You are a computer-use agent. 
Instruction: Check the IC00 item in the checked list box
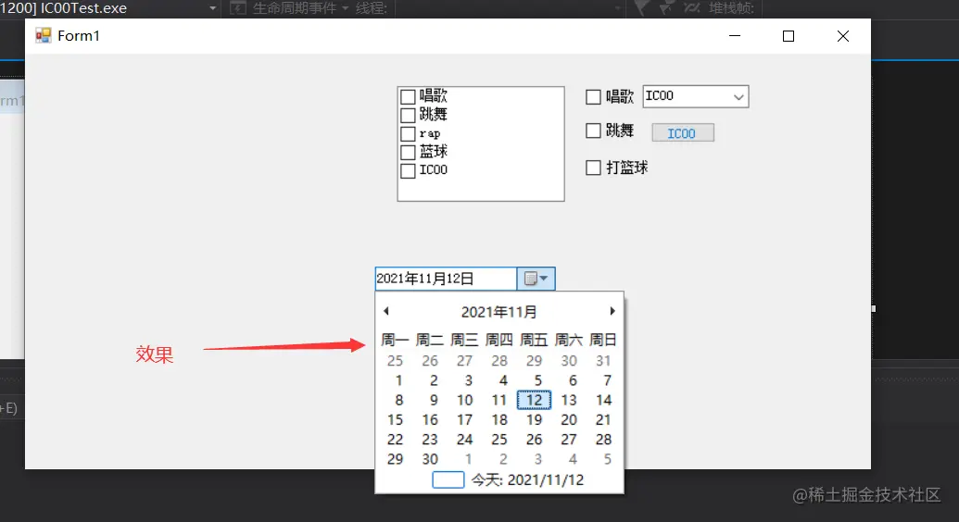tap(408, 170)
